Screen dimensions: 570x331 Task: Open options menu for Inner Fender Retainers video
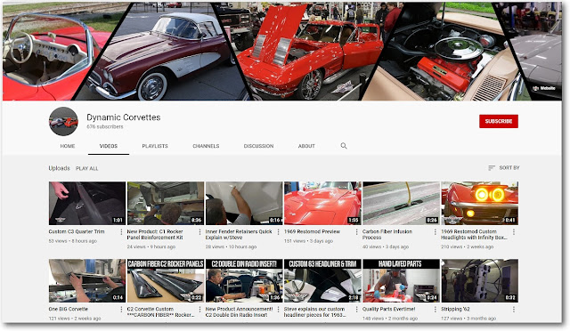278,232
